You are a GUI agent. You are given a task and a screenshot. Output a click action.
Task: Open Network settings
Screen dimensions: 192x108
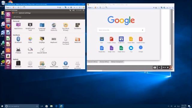[x=77, y=40]
